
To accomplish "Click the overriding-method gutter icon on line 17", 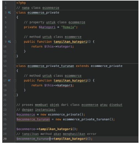I will (x=9, y=80).
